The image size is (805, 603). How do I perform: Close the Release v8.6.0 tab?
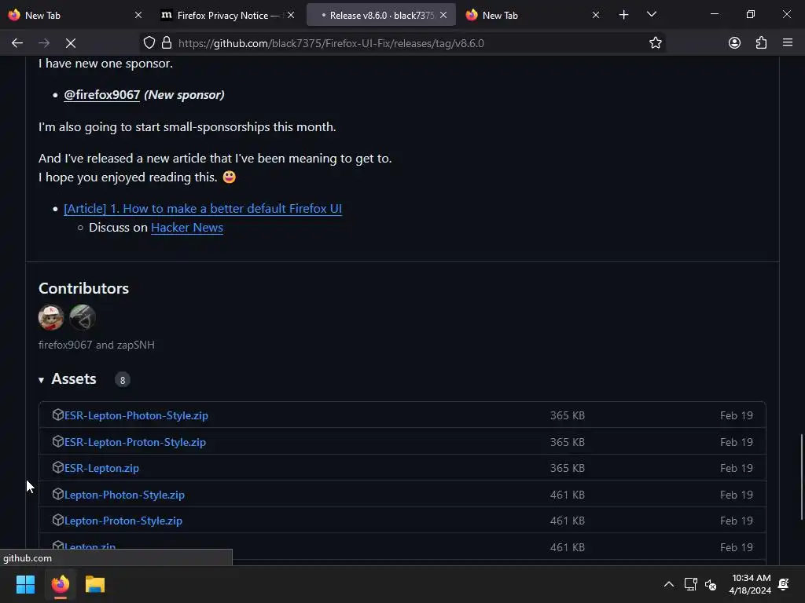pos(443,15)
